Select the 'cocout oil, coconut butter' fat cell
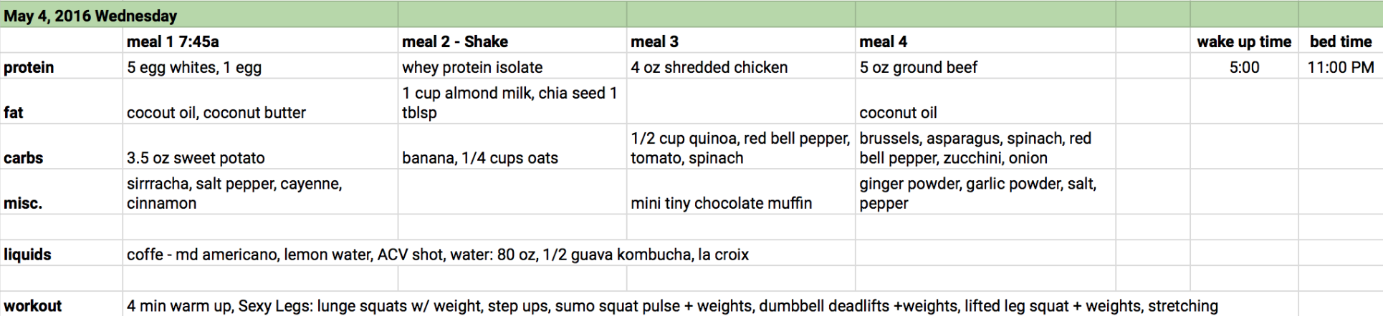Image resolution: width=1383 pixels, height=316 pixels. [x=261, y=102]
